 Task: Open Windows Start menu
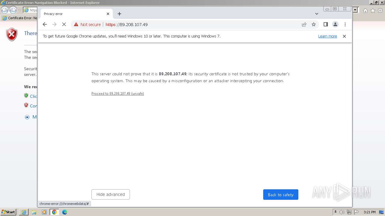coord(8,212)
